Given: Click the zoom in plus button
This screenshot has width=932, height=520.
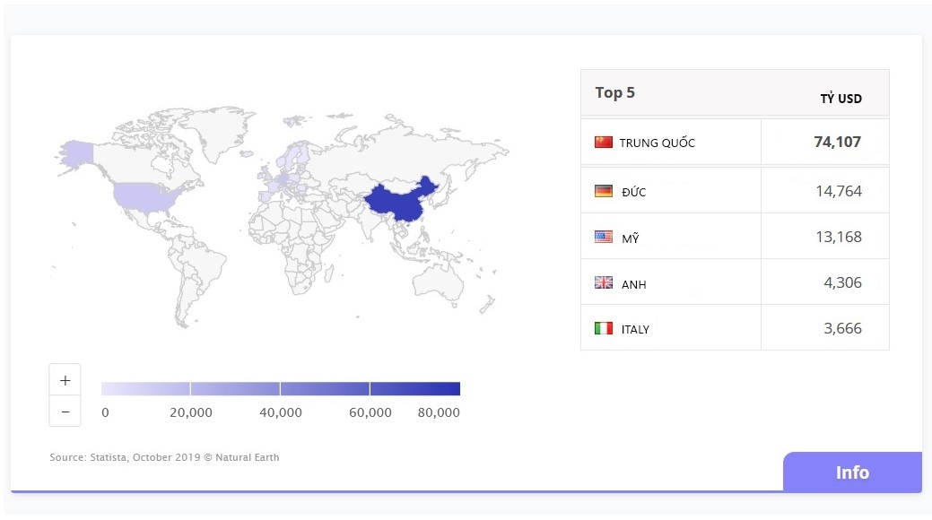Looking at the screenshot, I should point(65,380).
